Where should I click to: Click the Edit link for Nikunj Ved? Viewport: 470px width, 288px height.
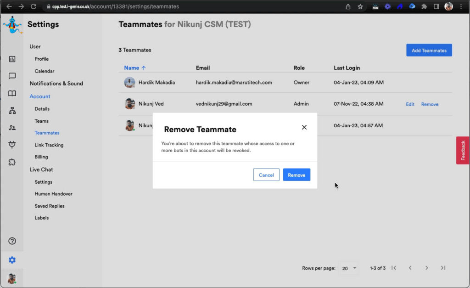[410, 104]
